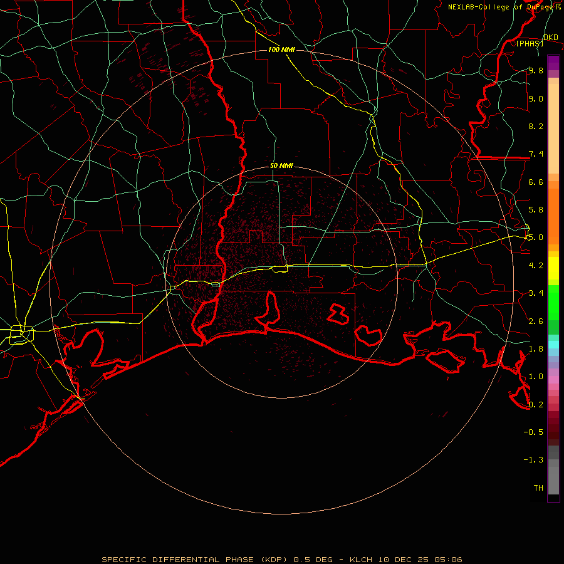
Task: Click the 9.8 value on the color scale
Action: (536, 70)
